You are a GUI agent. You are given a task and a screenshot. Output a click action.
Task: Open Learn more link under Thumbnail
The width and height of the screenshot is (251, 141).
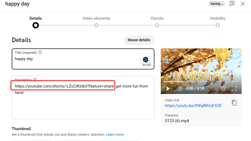[115, 134]
